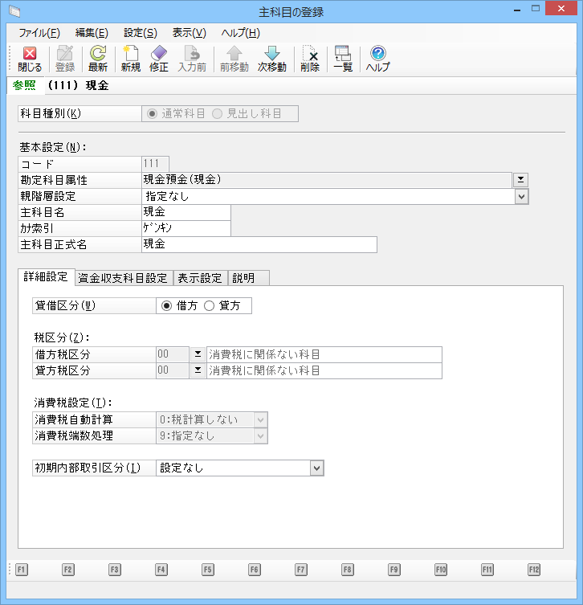
Task: Click the 修正 (edit) toolbar icon
Action: [x=159, y=54]
